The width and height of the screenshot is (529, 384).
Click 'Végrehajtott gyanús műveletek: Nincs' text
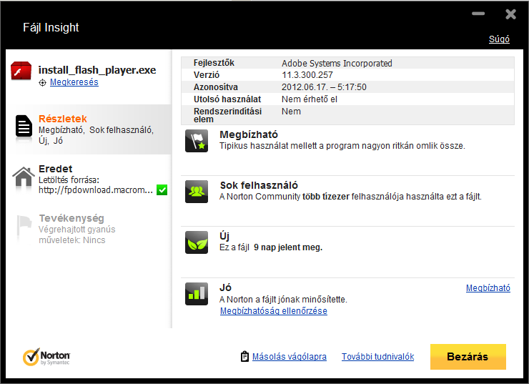point(77,235)
